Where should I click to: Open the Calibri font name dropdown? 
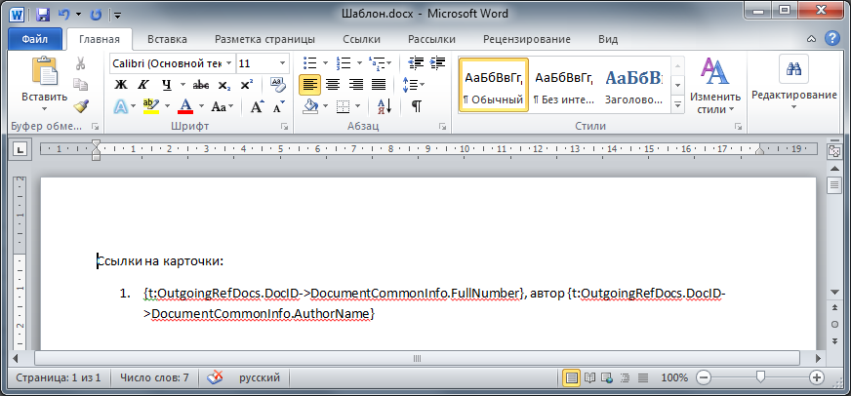tap(227, 62)
